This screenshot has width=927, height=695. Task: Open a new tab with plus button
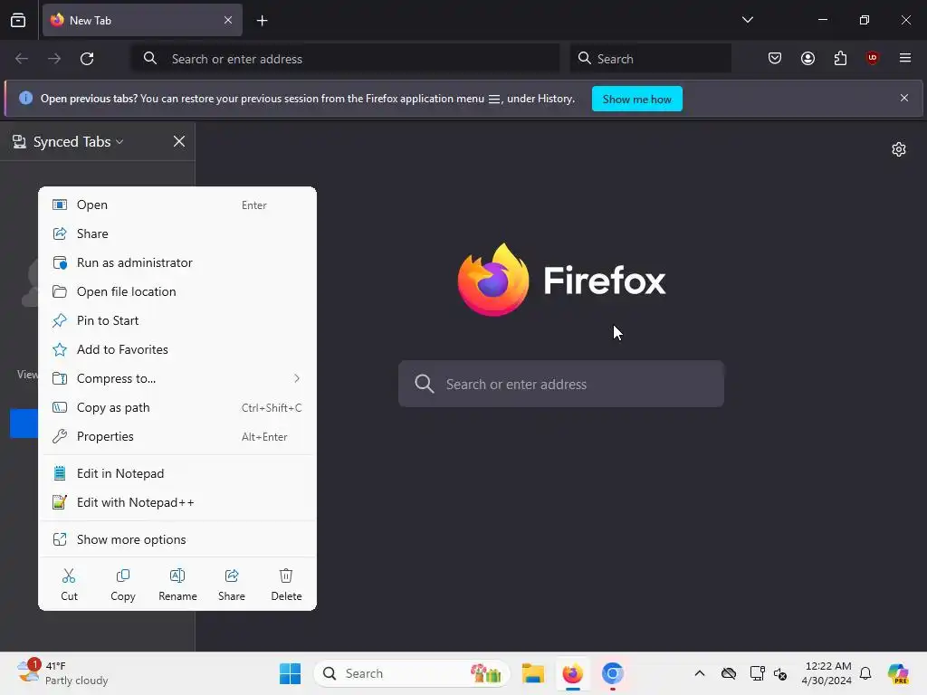(x=262, y=21)
